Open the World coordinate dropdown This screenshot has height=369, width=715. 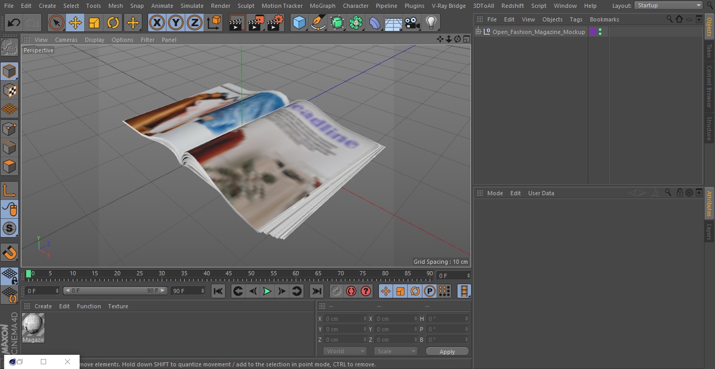pos(345,351)
